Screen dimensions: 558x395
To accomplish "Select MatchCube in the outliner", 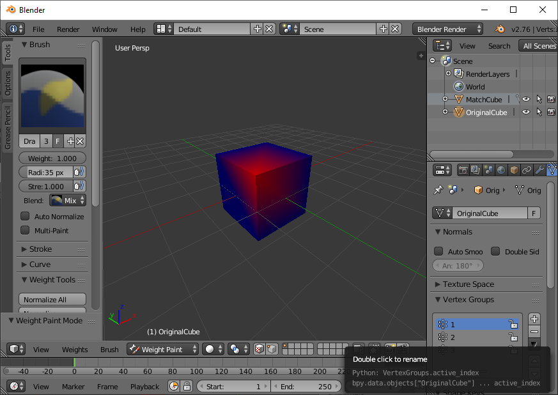I will pos(483,100).
